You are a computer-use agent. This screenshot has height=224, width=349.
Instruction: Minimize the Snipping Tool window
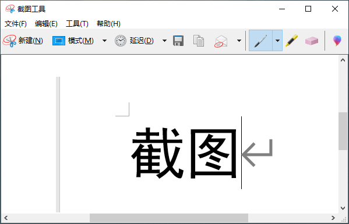tap(282, 9)
